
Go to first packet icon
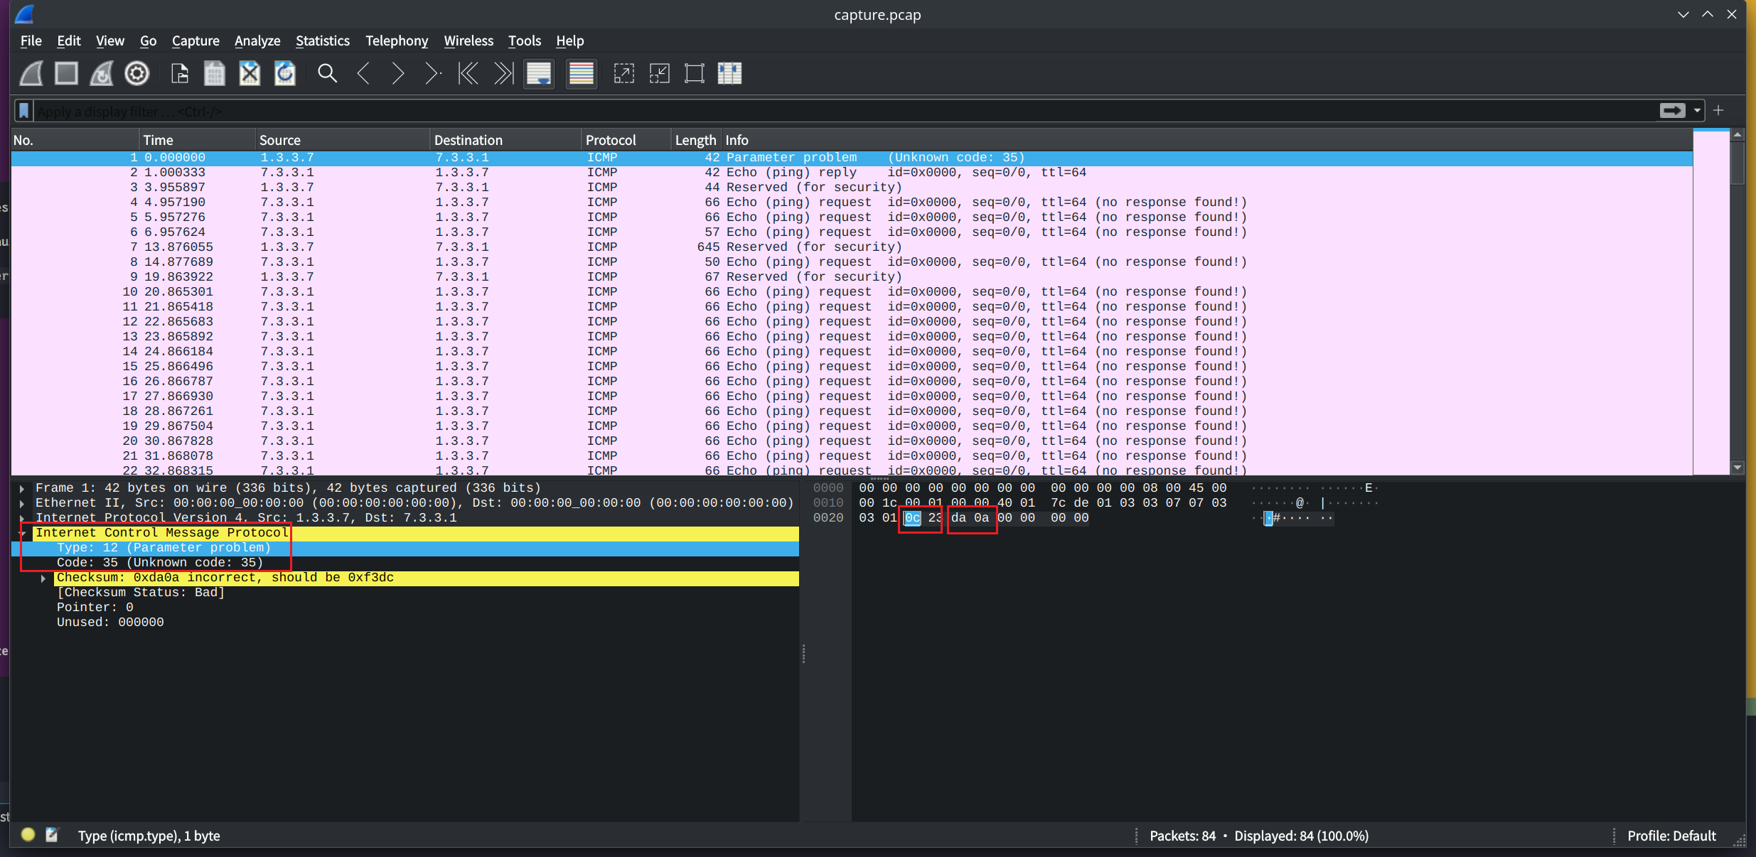(468, 73)
